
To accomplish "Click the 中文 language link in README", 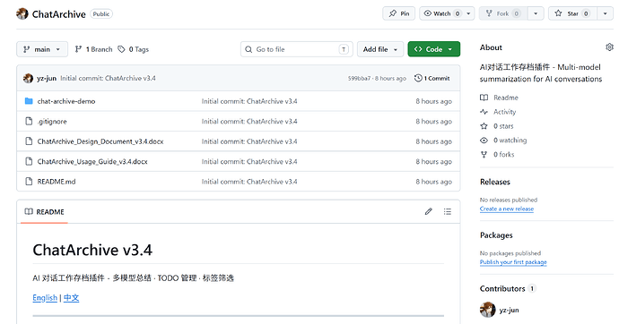I will [x=71, y=298].
